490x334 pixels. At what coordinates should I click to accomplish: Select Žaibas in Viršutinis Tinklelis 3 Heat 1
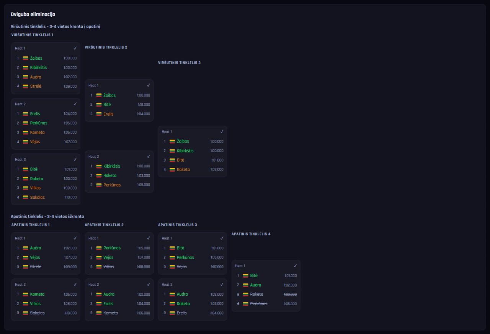(183, 141)
